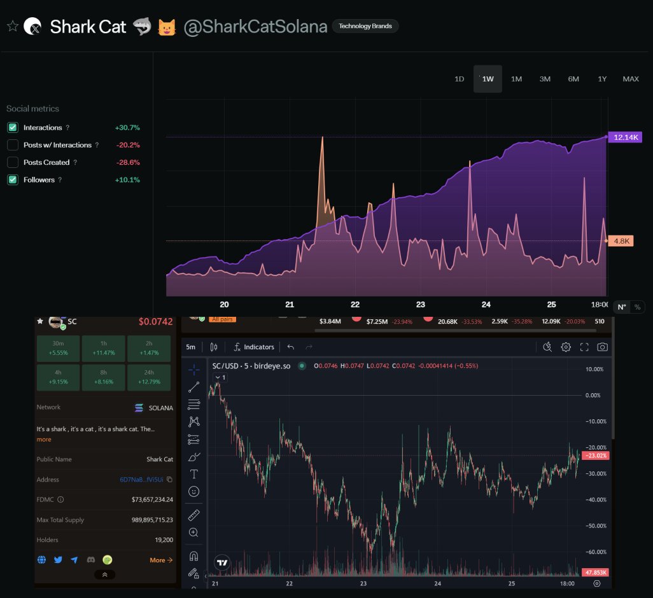Select the trend line tool
Image resolution: width=653 pixels, height=598 pixels.
pyautogui.click(x=194, y=387)
